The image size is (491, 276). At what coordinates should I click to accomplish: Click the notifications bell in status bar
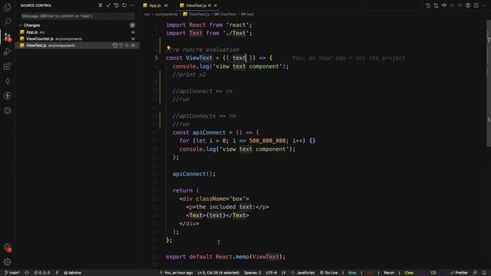tap(484, 273)
